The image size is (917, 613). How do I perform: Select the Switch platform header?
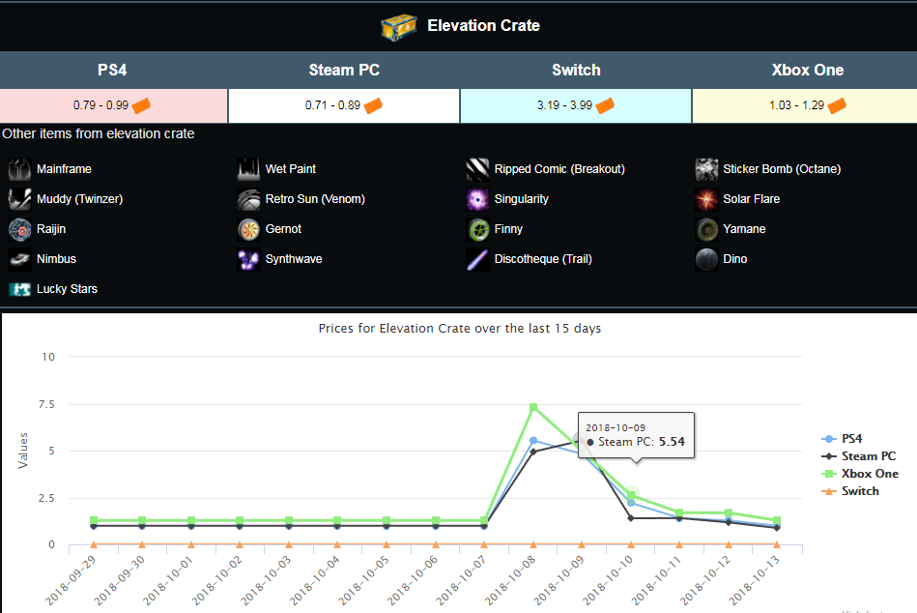pyautogui.click(x=576, y=71)
